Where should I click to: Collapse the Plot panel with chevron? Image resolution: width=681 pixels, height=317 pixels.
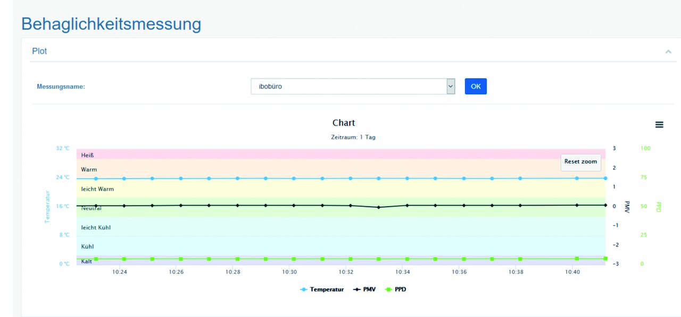click(x=668, y=52)
